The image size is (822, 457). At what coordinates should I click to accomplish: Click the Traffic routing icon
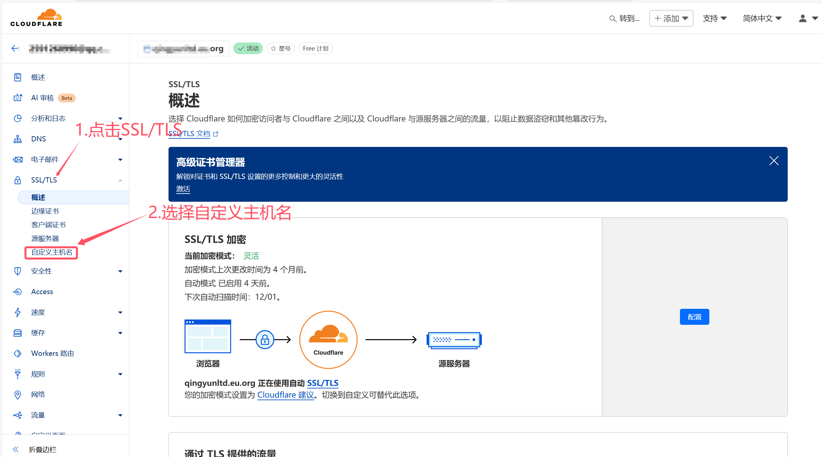click(x=18, y=415)
